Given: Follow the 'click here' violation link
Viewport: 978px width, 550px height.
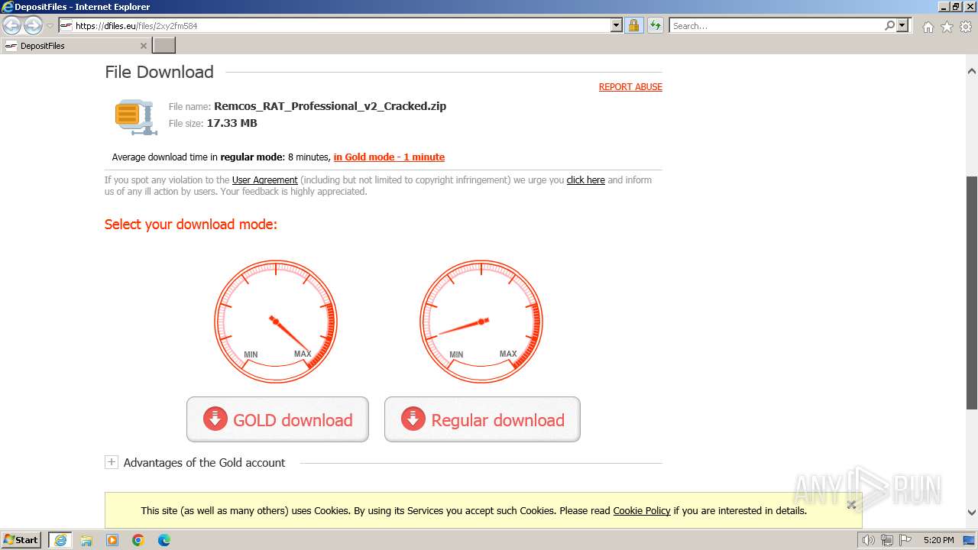Looking at the screenshot, I should (x=585, y=180).
